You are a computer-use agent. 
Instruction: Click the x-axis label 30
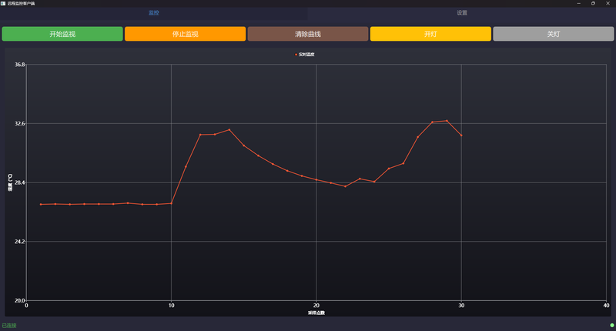pyautogui.click(x=461, y=306)
